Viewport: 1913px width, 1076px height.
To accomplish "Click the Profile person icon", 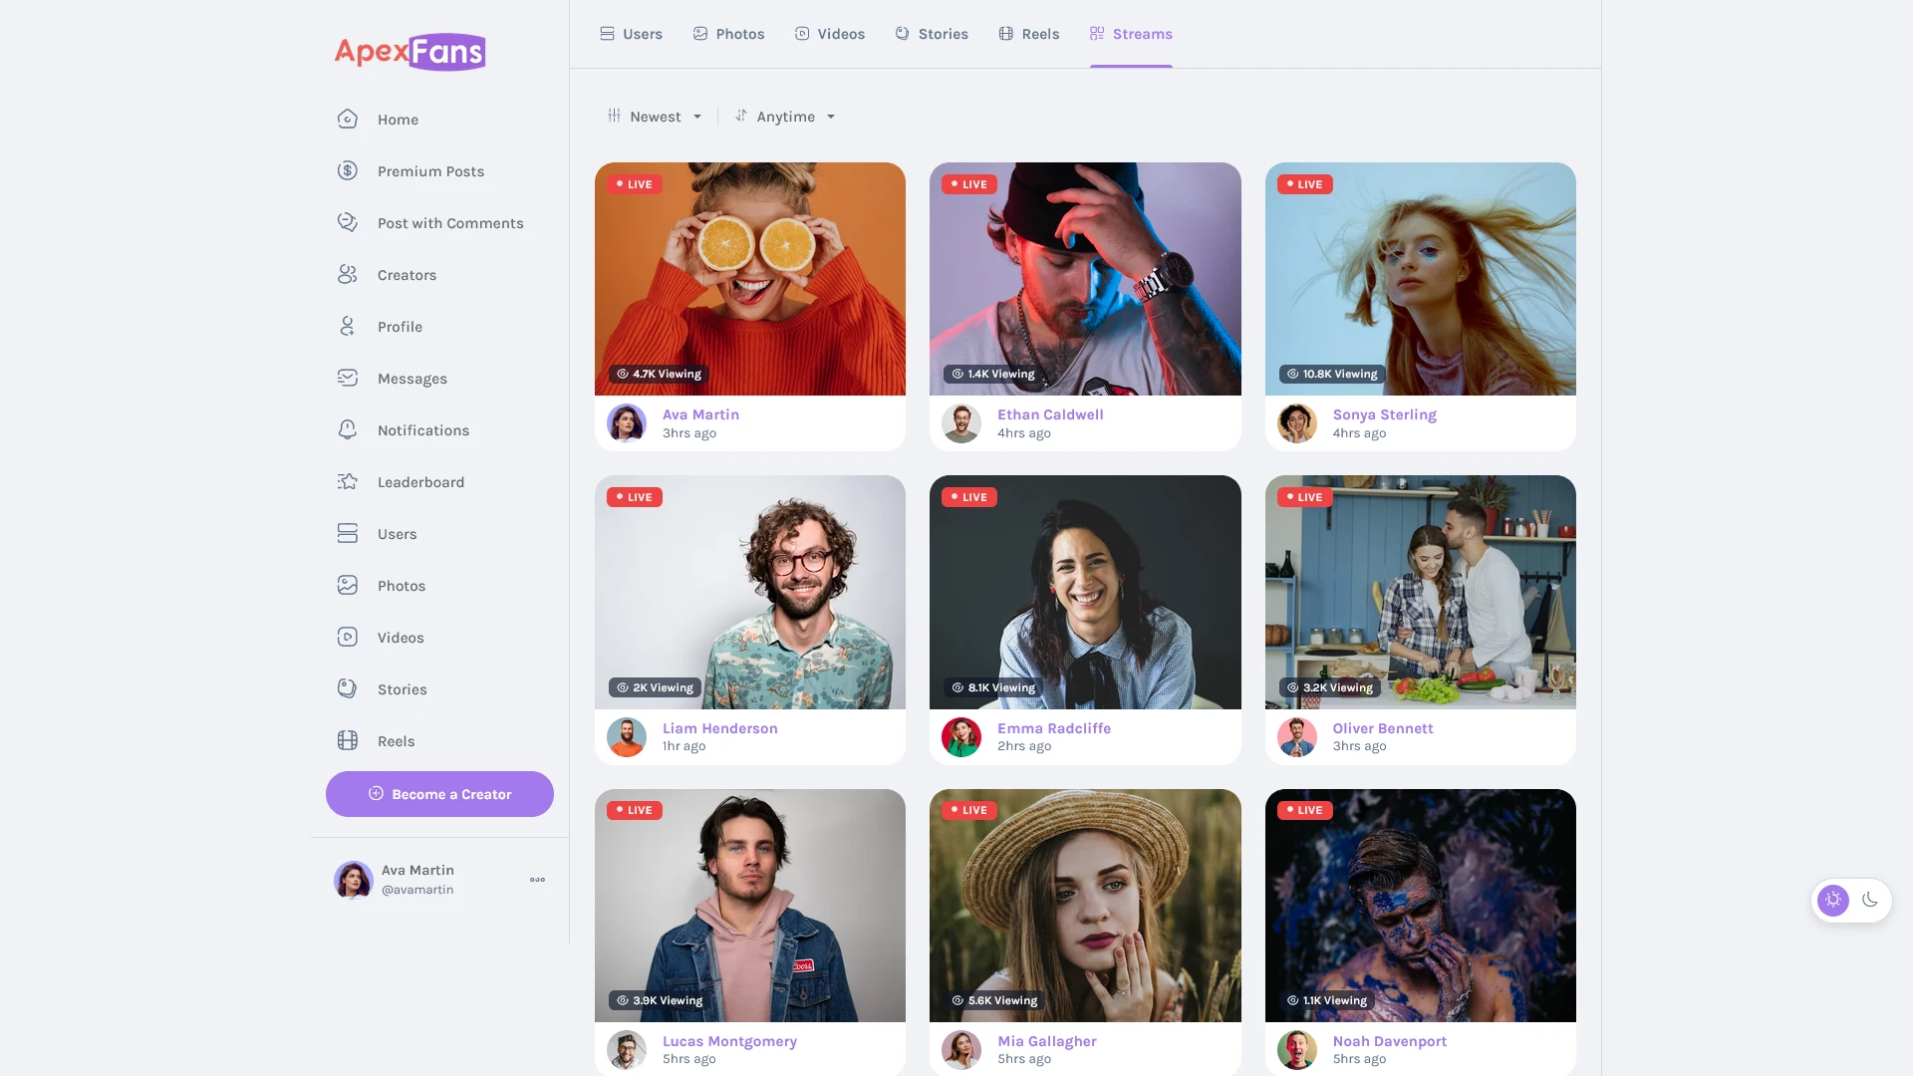I will coord(347,326).
